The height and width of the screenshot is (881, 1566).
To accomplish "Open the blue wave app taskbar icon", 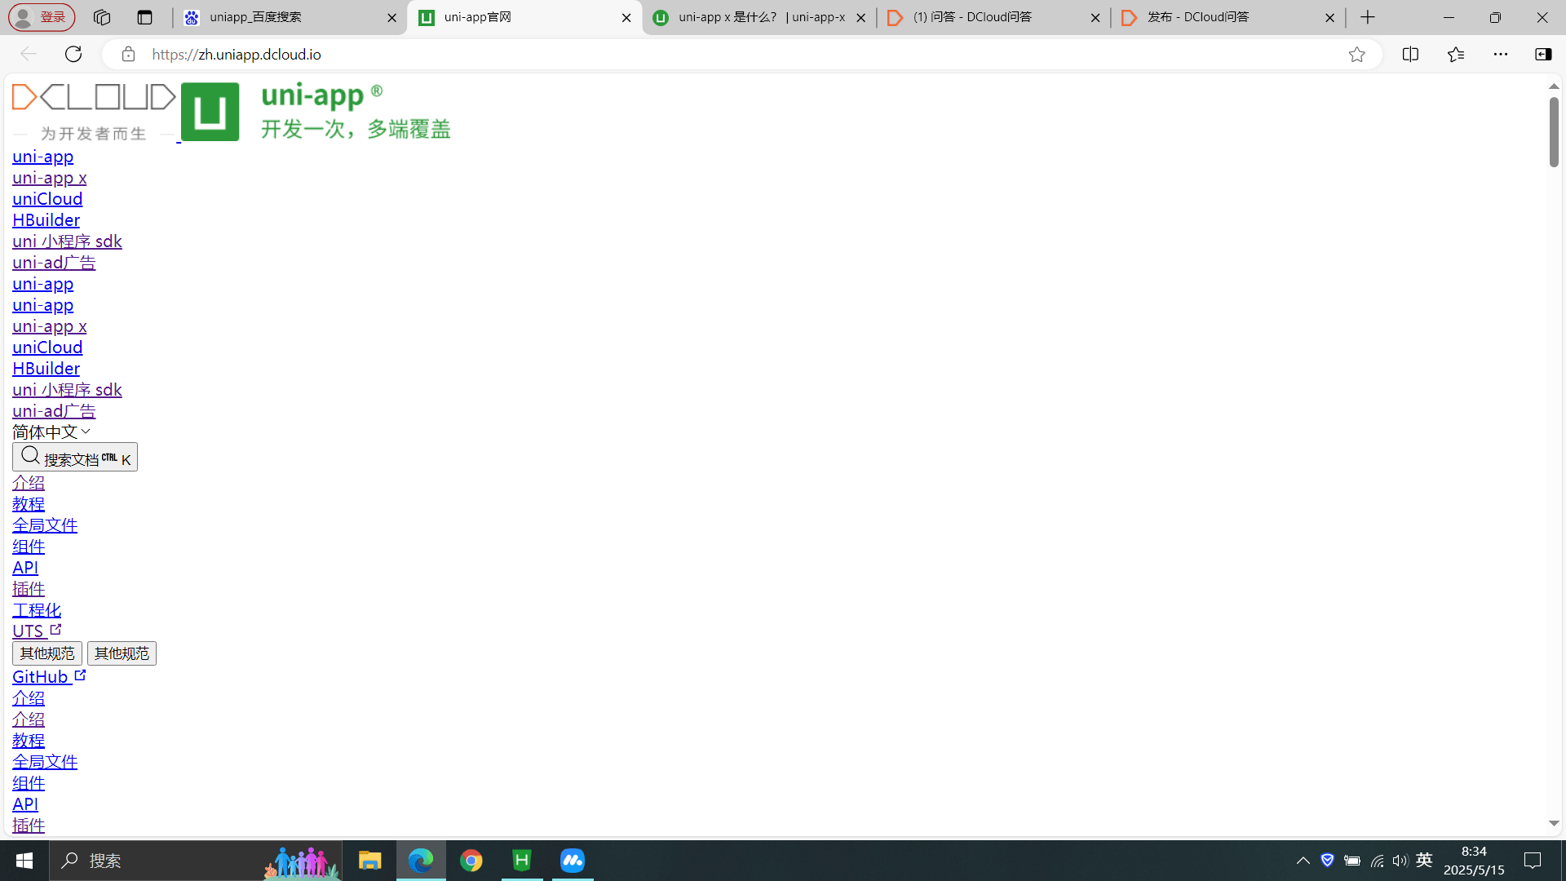I will click(573, 861).
